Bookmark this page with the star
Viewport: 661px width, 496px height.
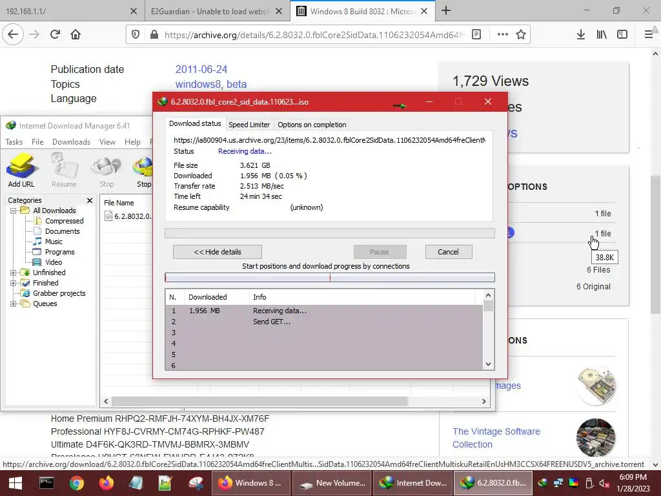click(x=521, y=35)
